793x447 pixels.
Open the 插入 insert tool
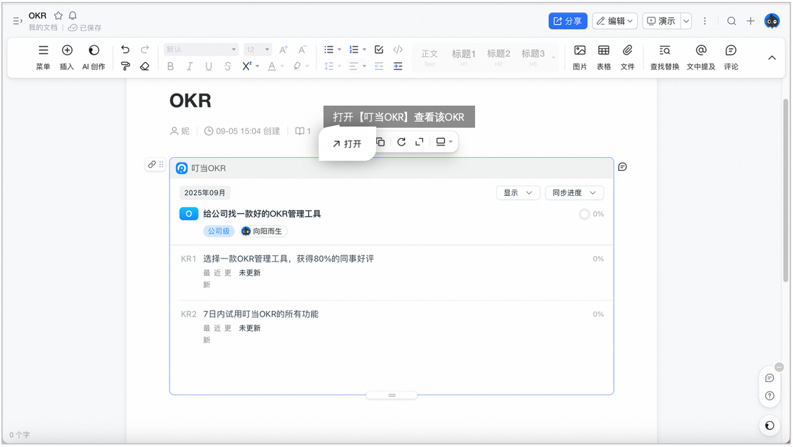click(67, 57)
